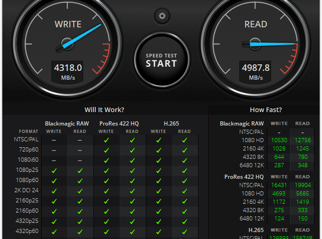This screenshot has width=322, height=239.
Task: Select the 2160p60 format row label
Action: pyautogui.click(x=27, y=211)
